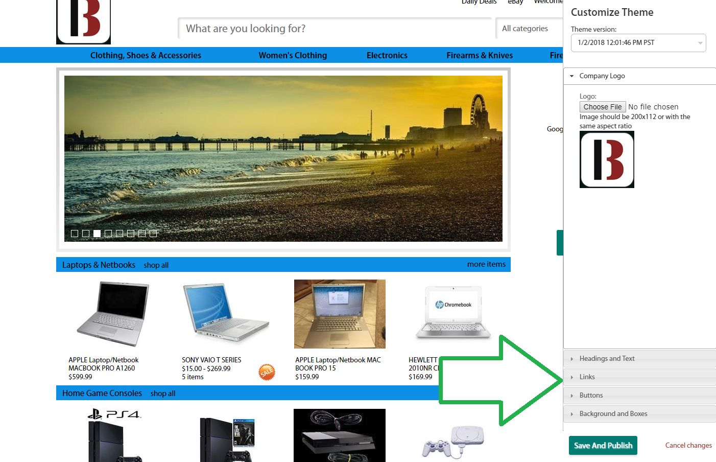Click the search field 'What are you looking for?'
Image resolution: width=716 pixels, height=462 pixels.
coord(335,29)
